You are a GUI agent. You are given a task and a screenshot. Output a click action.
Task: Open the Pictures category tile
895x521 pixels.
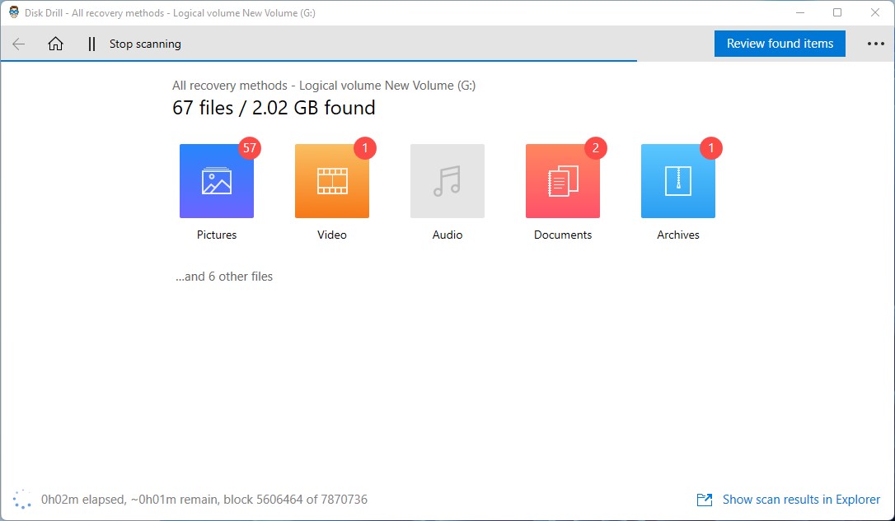(x=217, y=181)
